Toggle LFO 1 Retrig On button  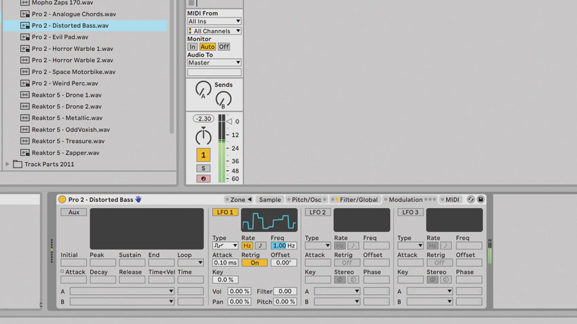coord(255,262)
